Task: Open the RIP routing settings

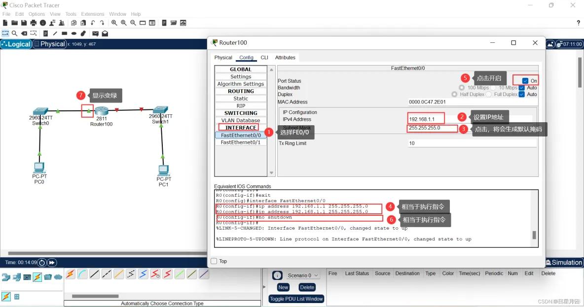Action: pyautogui.click(x=241, y=105)
